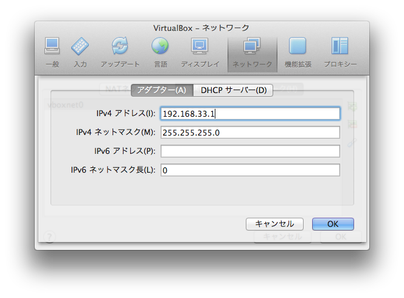
Task: Open the アップデート (Update) preferences icon
Action: point(120,52)
